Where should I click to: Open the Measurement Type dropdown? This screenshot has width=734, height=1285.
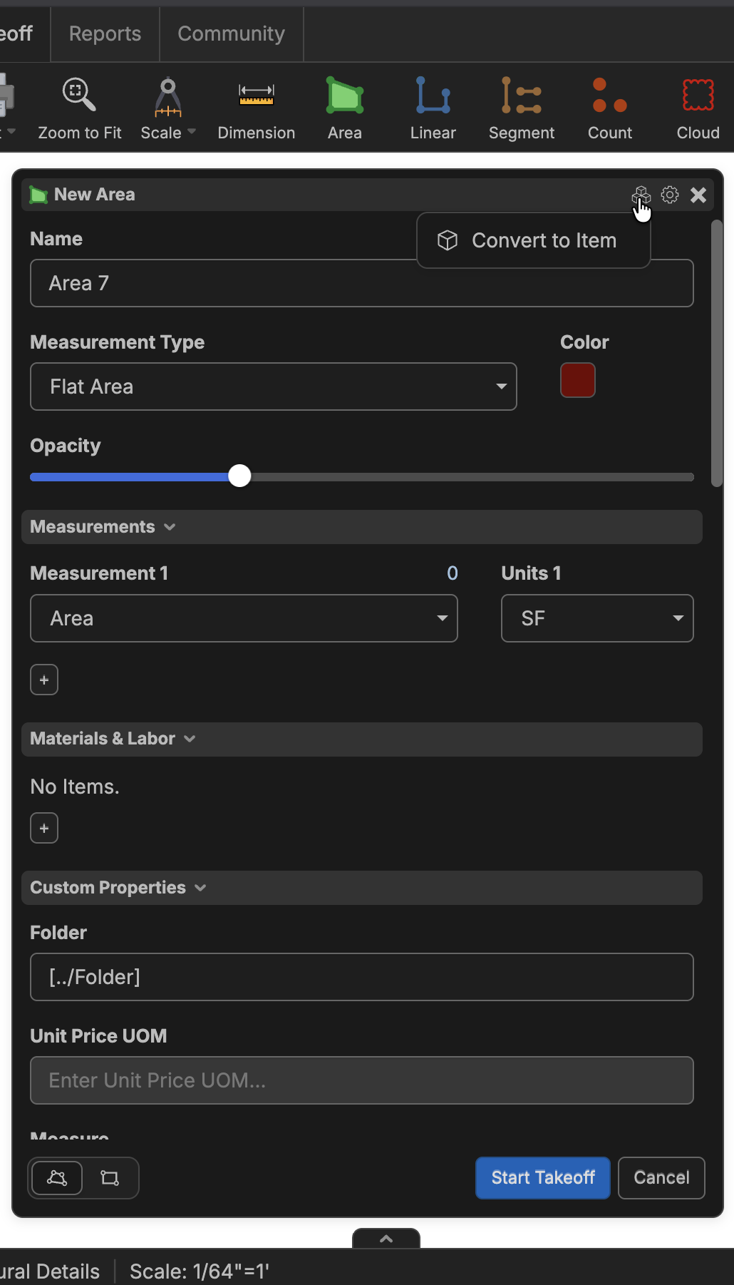pyautogui.click(x=273, y=386)
